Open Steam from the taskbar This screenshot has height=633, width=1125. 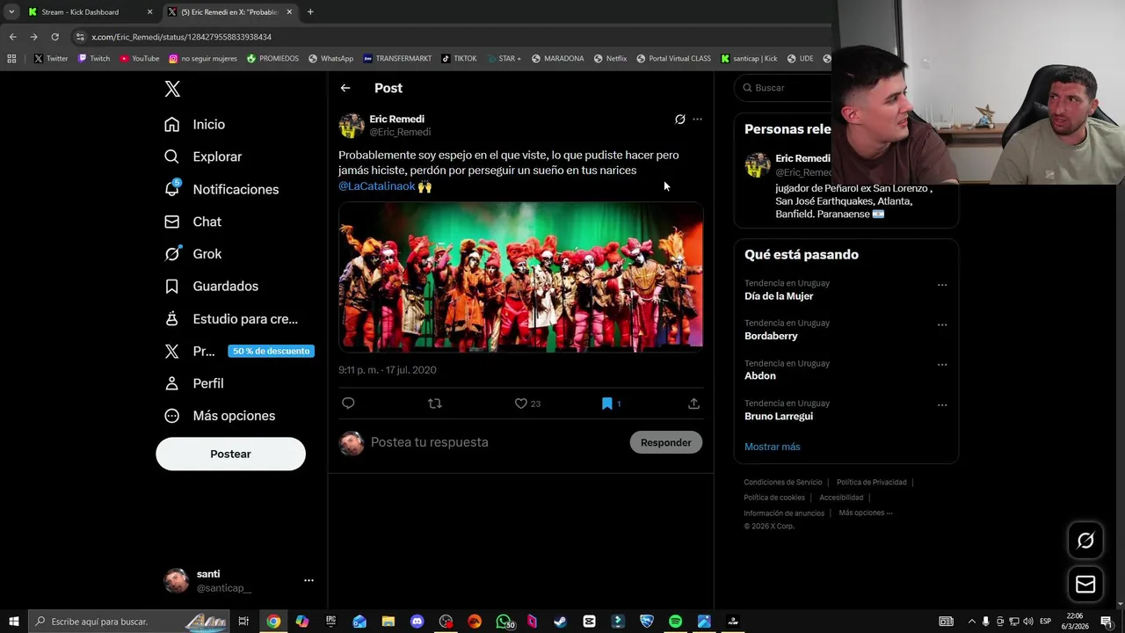click(560, 622)
